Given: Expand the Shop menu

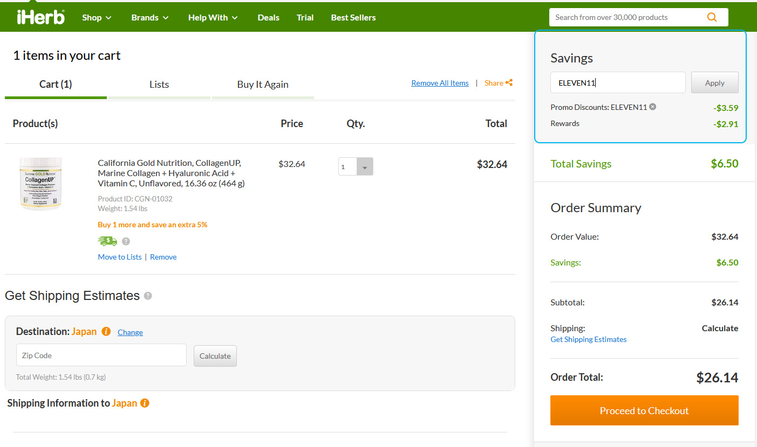Looking at the screenshot, I should click(x=97, y=17).
